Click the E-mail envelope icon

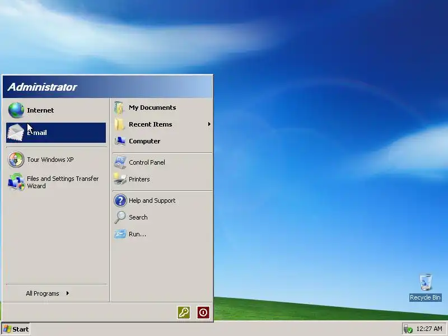tap(16, 132)
